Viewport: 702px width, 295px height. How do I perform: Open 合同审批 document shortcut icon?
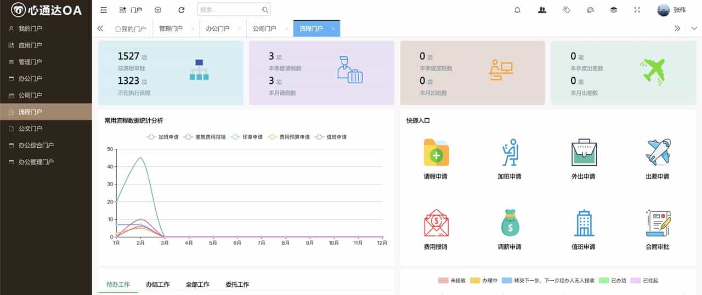coord(658,223)
